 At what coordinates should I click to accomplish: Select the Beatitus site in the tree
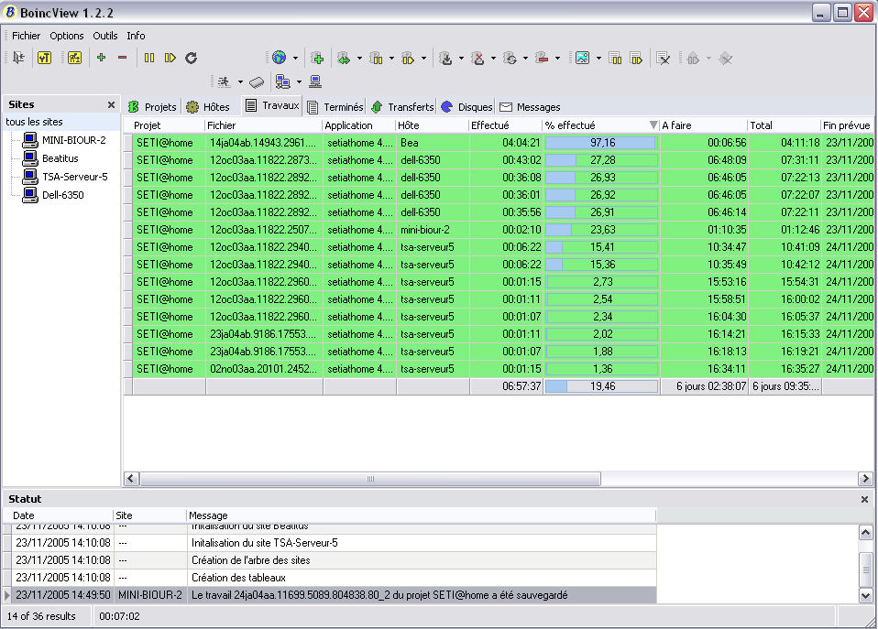coord(60,158)
